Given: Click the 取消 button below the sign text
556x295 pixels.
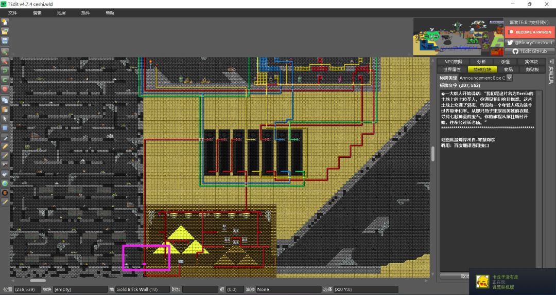Looking at the screenshot, I should pyautogui.click(x=455, y=276).
